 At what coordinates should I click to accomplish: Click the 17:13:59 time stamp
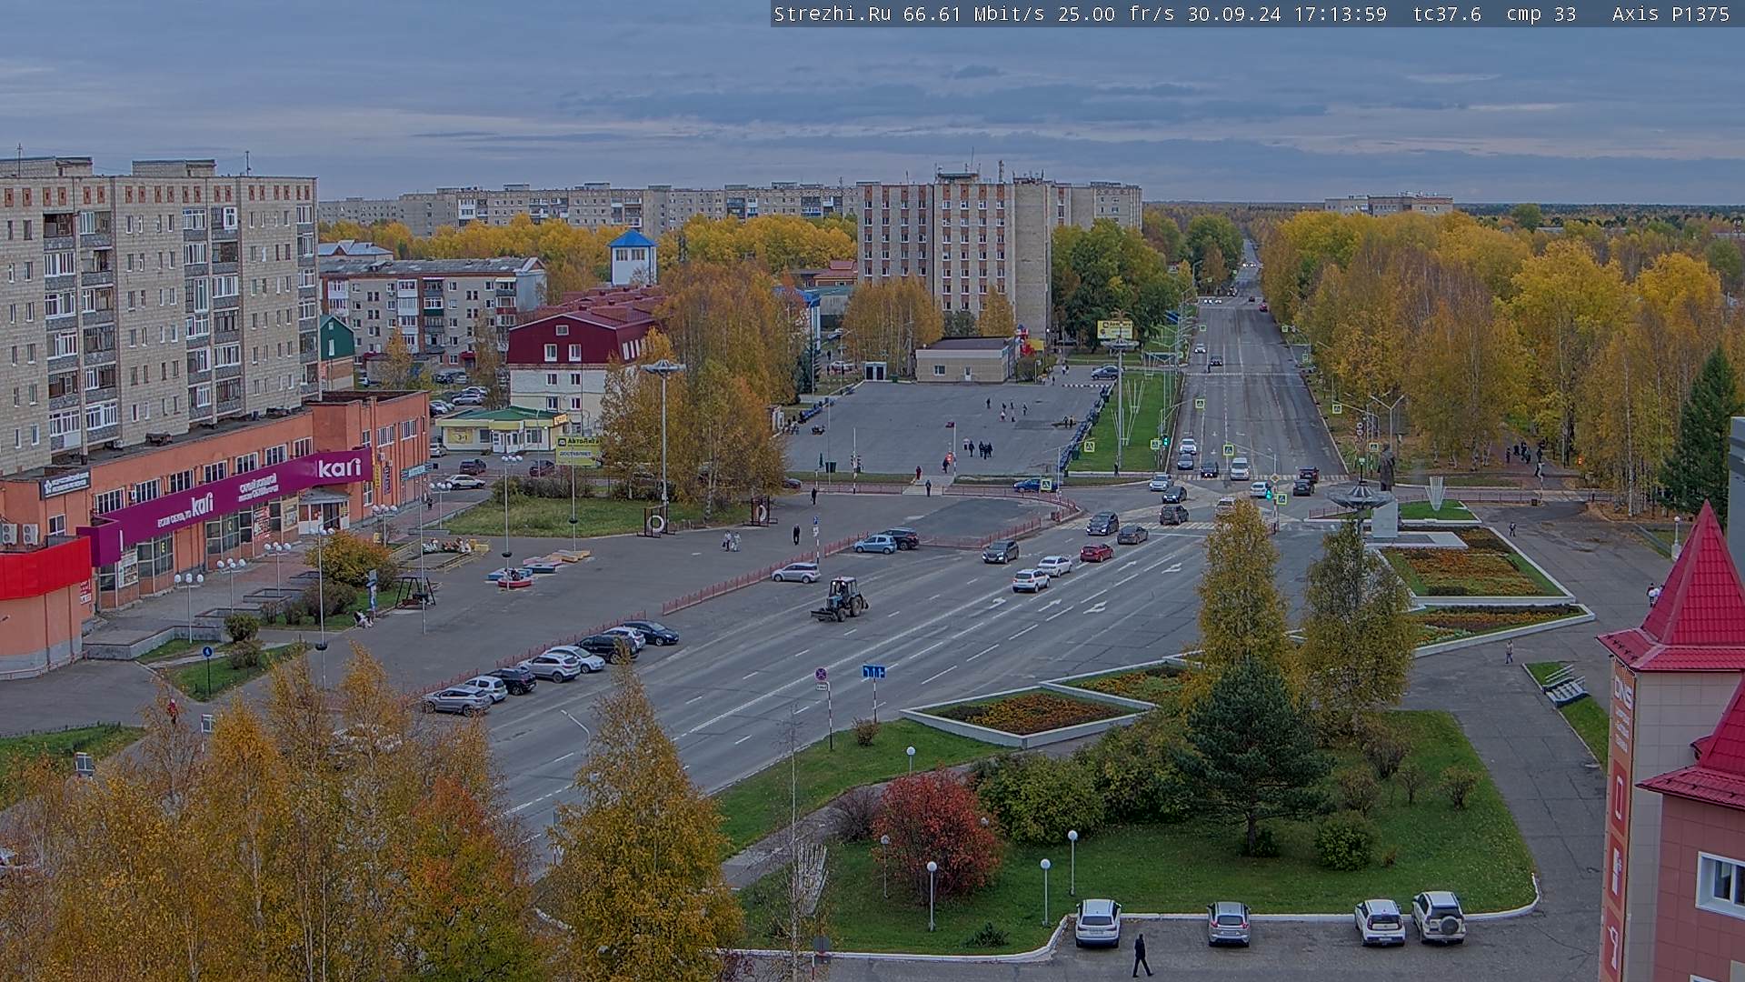point(1341,14)
